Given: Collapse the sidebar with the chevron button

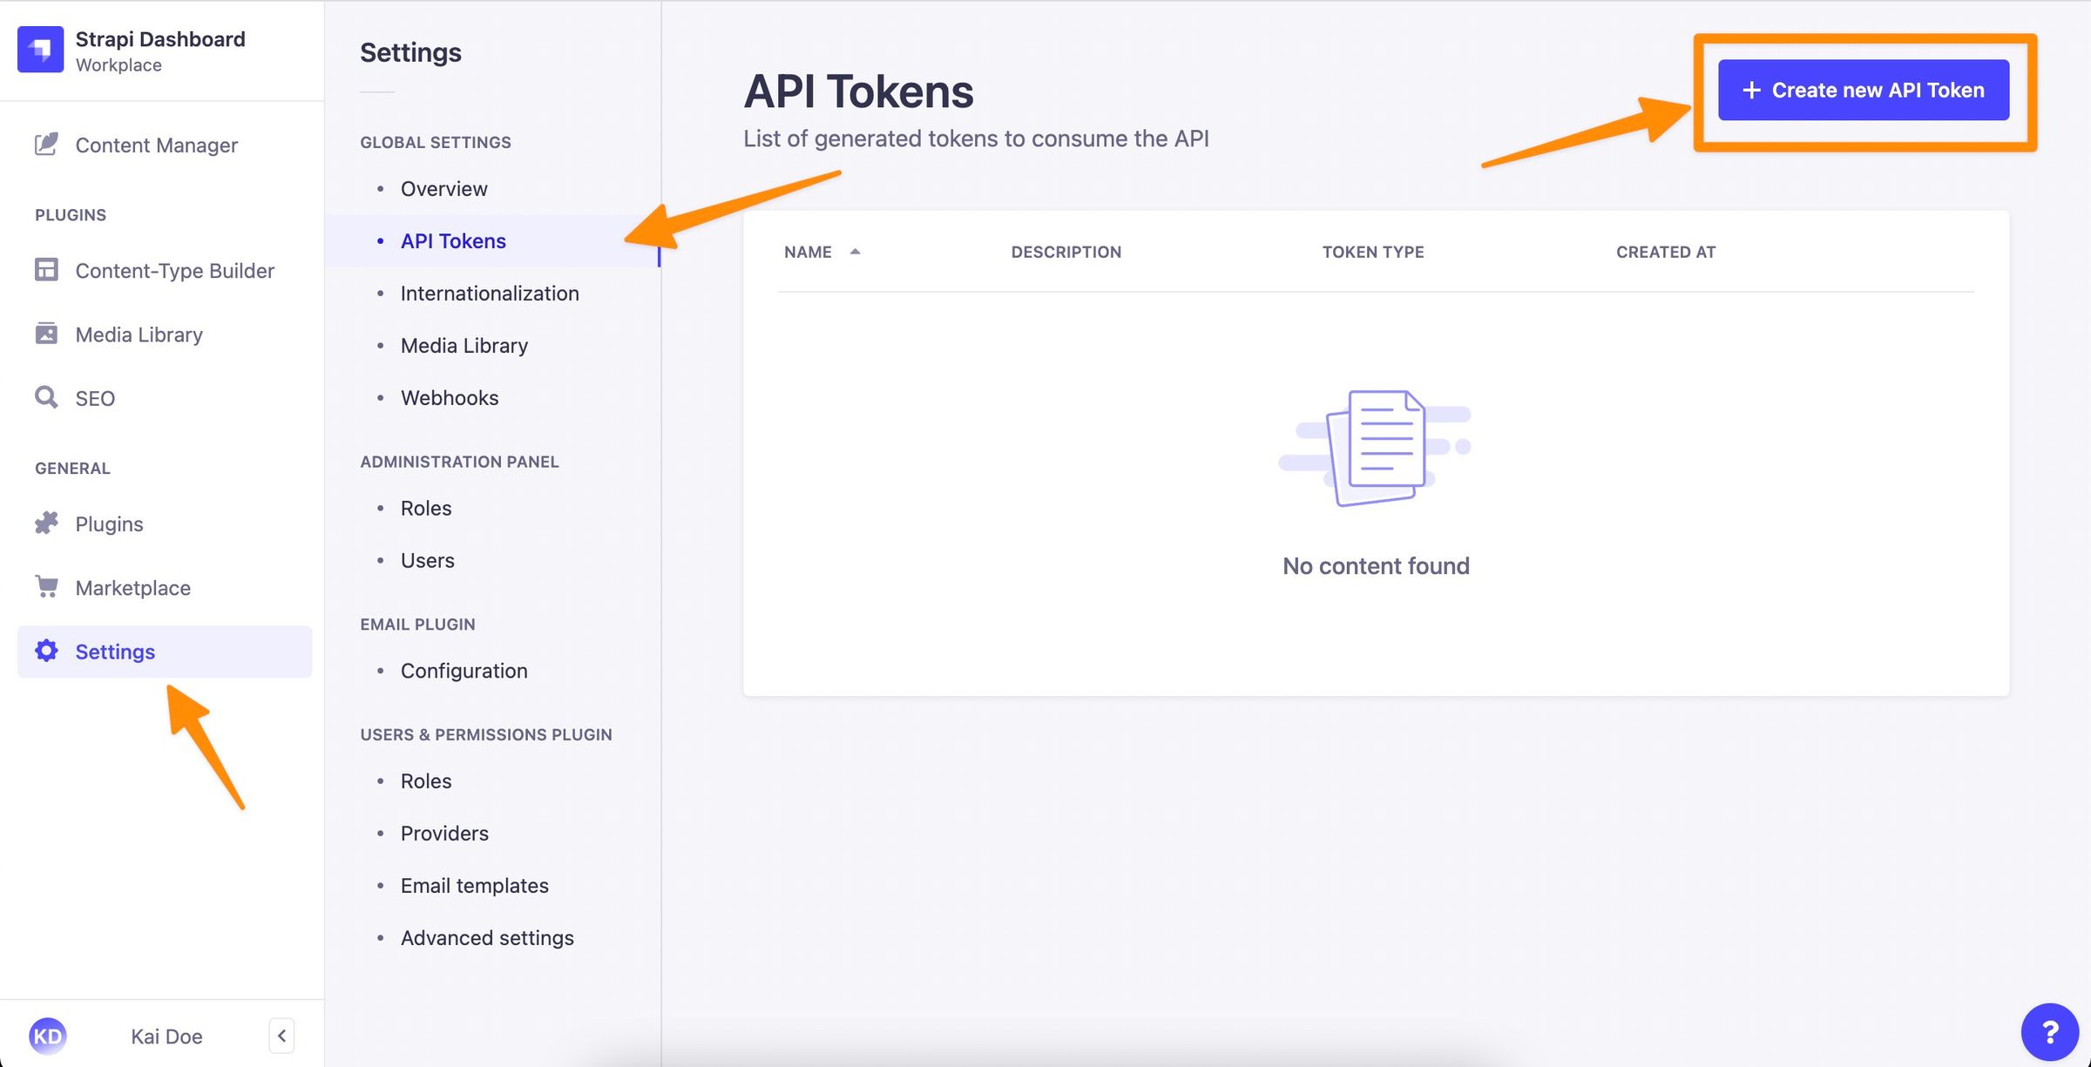Looking at the screenshot, I should pos(281,1036).
